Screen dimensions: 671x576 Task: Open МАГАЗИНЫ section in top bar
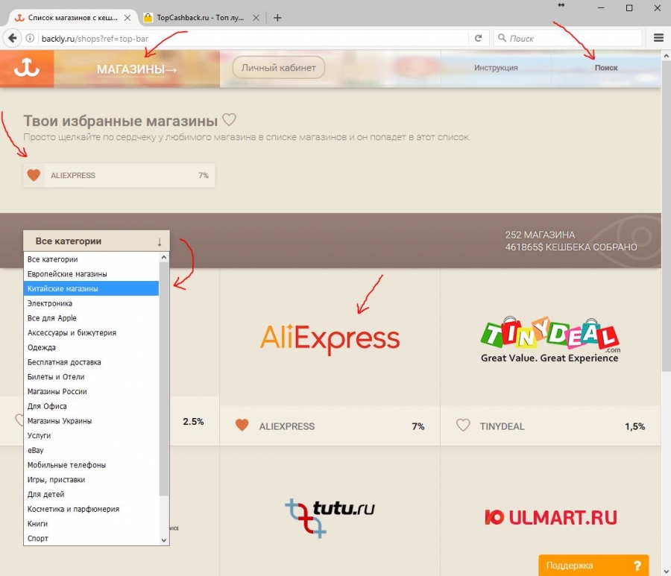[x=136, y=69]
